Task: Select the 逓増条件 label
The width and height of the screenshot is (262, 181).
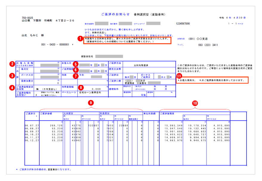Action: 114,89
